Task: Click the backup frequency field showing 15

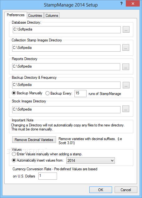Action: click(80, 93)
